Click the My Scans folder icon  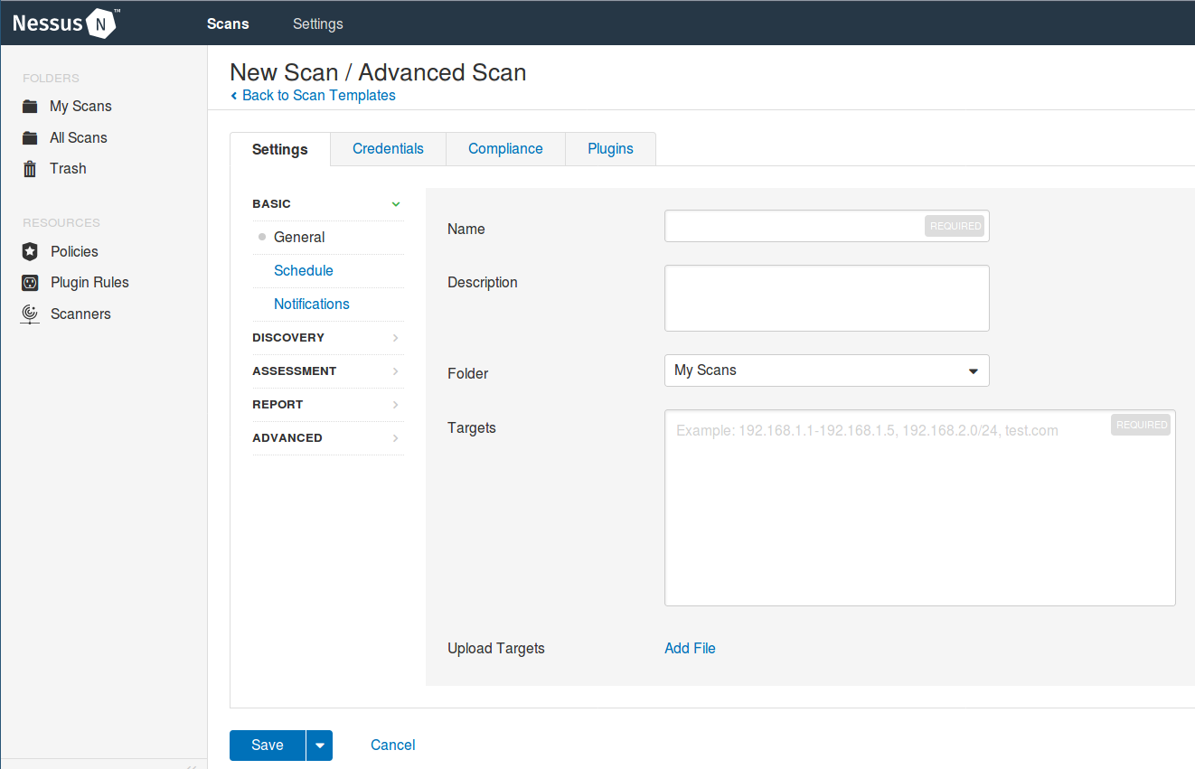(x=30, y=107)
